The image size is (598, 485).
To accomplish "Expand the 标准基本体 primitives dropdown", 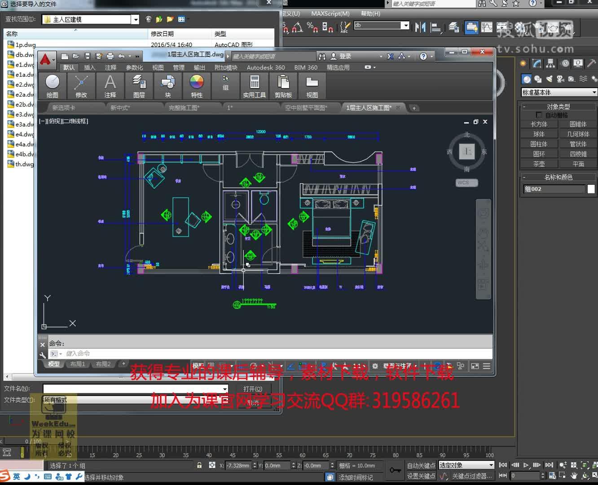I will 594,93.
